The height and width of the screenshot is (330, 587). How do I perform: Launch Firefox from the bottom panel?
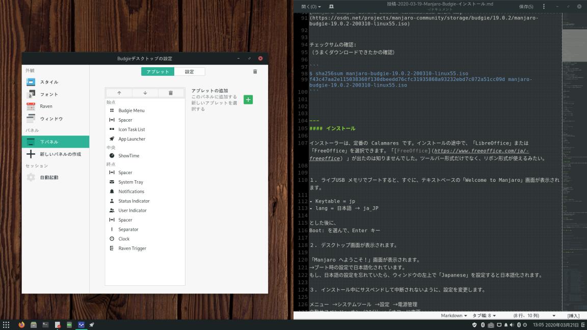click(21, 325)
